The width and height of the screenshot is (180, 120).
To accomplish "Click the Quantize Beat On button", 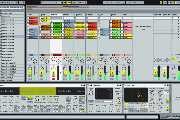I will tap(126, 109).
